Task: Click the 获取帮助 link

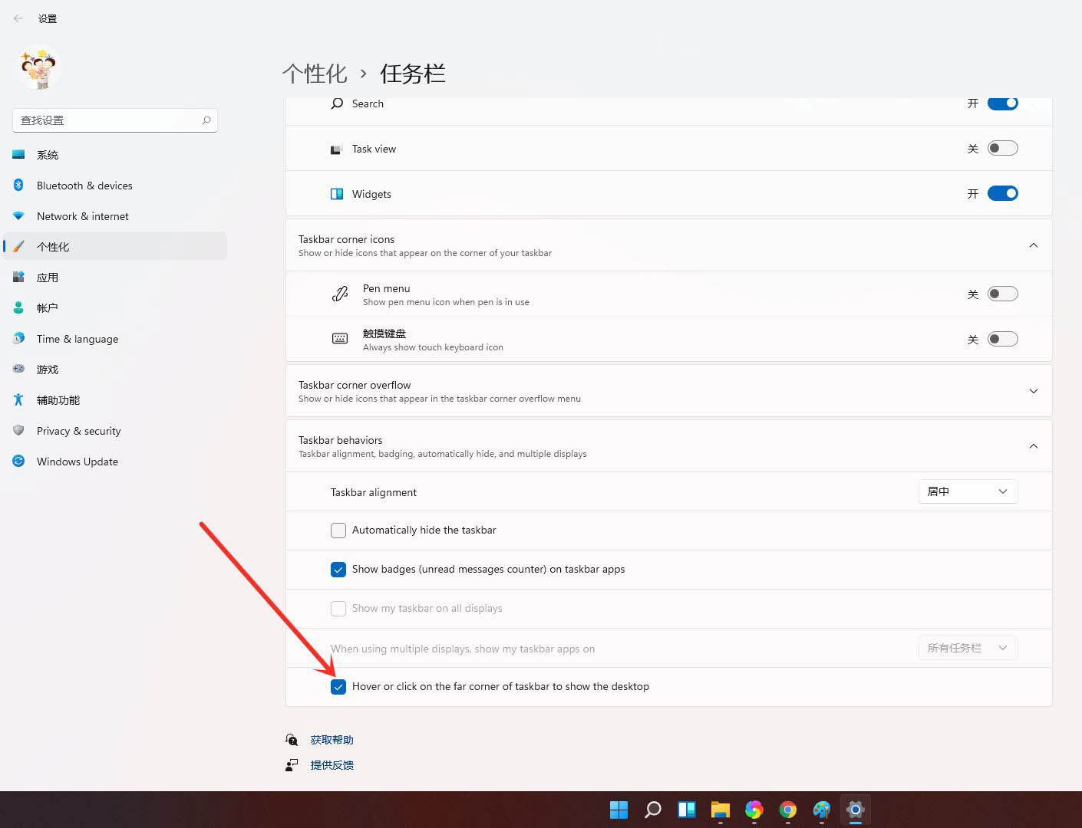Action: pyautogui.click(x=332, y=739)
